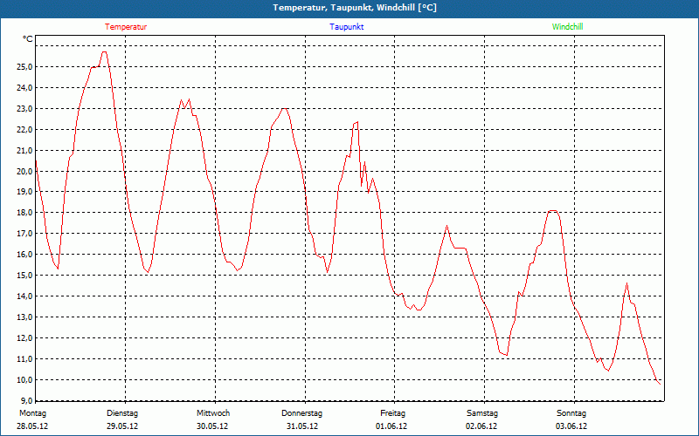Click the 20,0 y-axis value
Viewport: 699px width, 436px height.
coord(24,171)
